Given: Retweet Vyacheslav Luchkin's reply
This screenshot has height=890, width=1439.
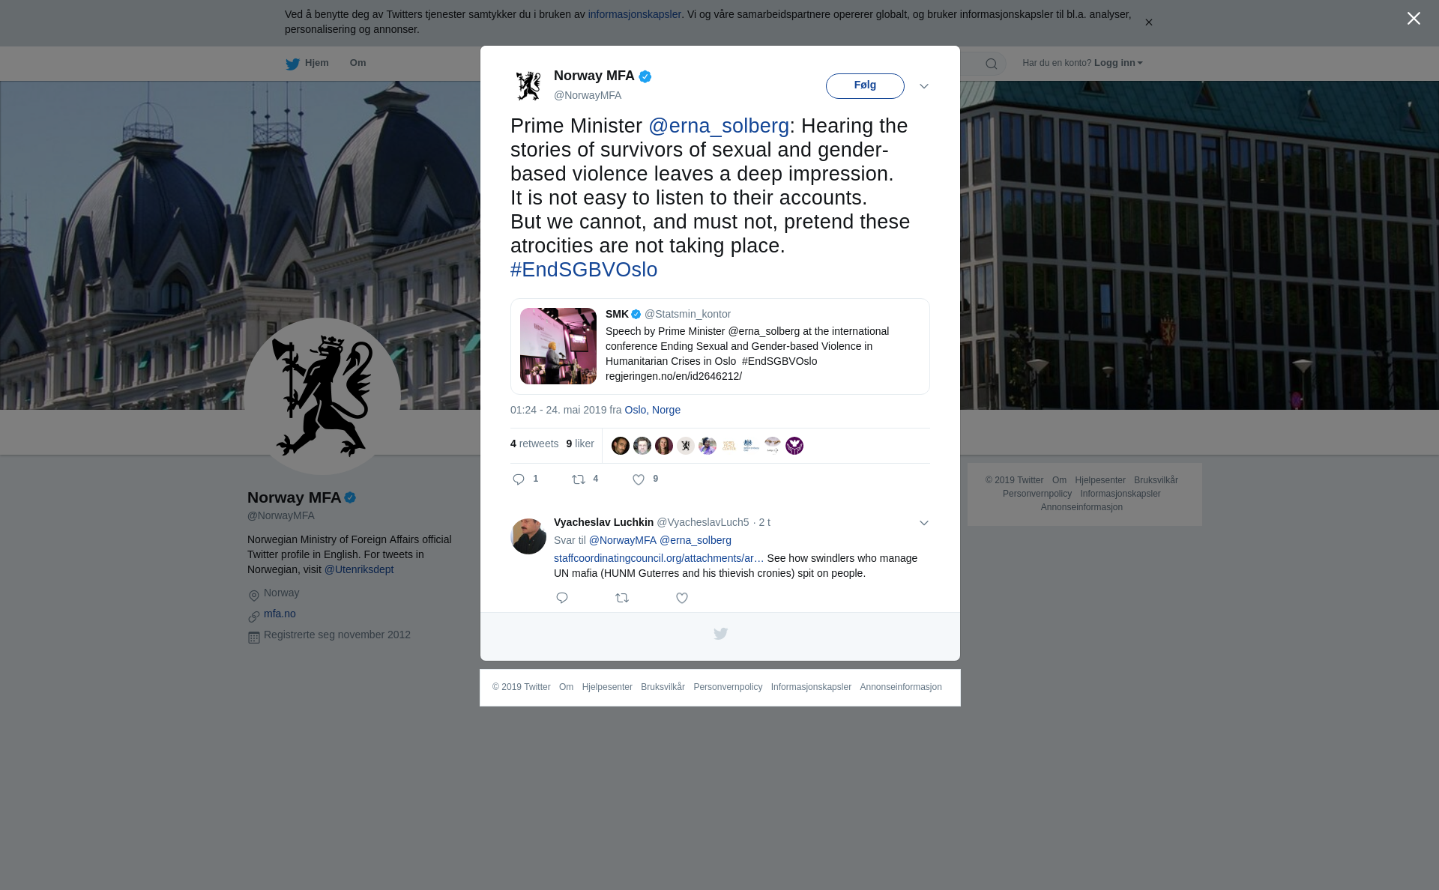Looking at the screenshot, I should 622,598.
